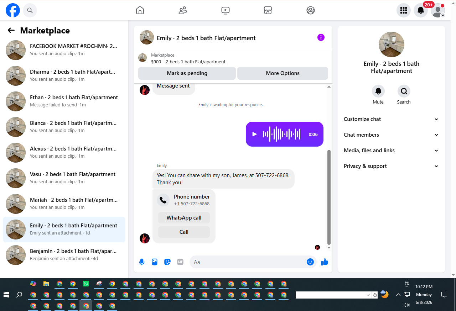The height and width of the screenshot is (311, 456).
Task: Open the GIF picker icon
Action: pyautogui.click(x=180, y=262)
